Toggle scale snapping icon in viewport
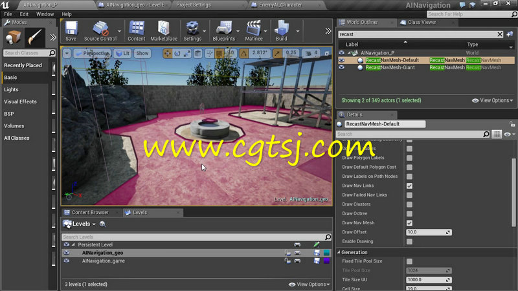 (278, 53)
